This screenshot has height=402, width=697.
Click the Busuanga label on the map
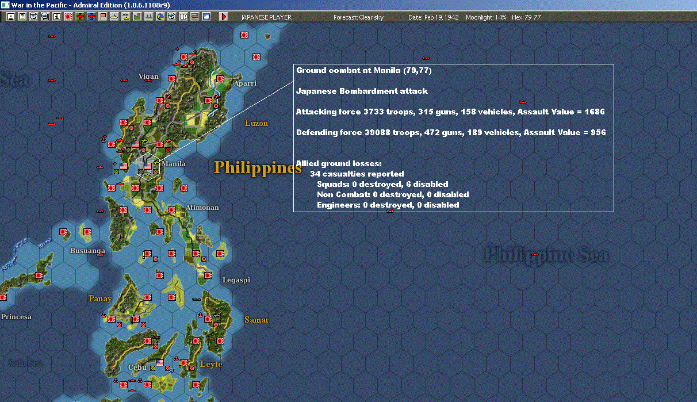[87, 251]
